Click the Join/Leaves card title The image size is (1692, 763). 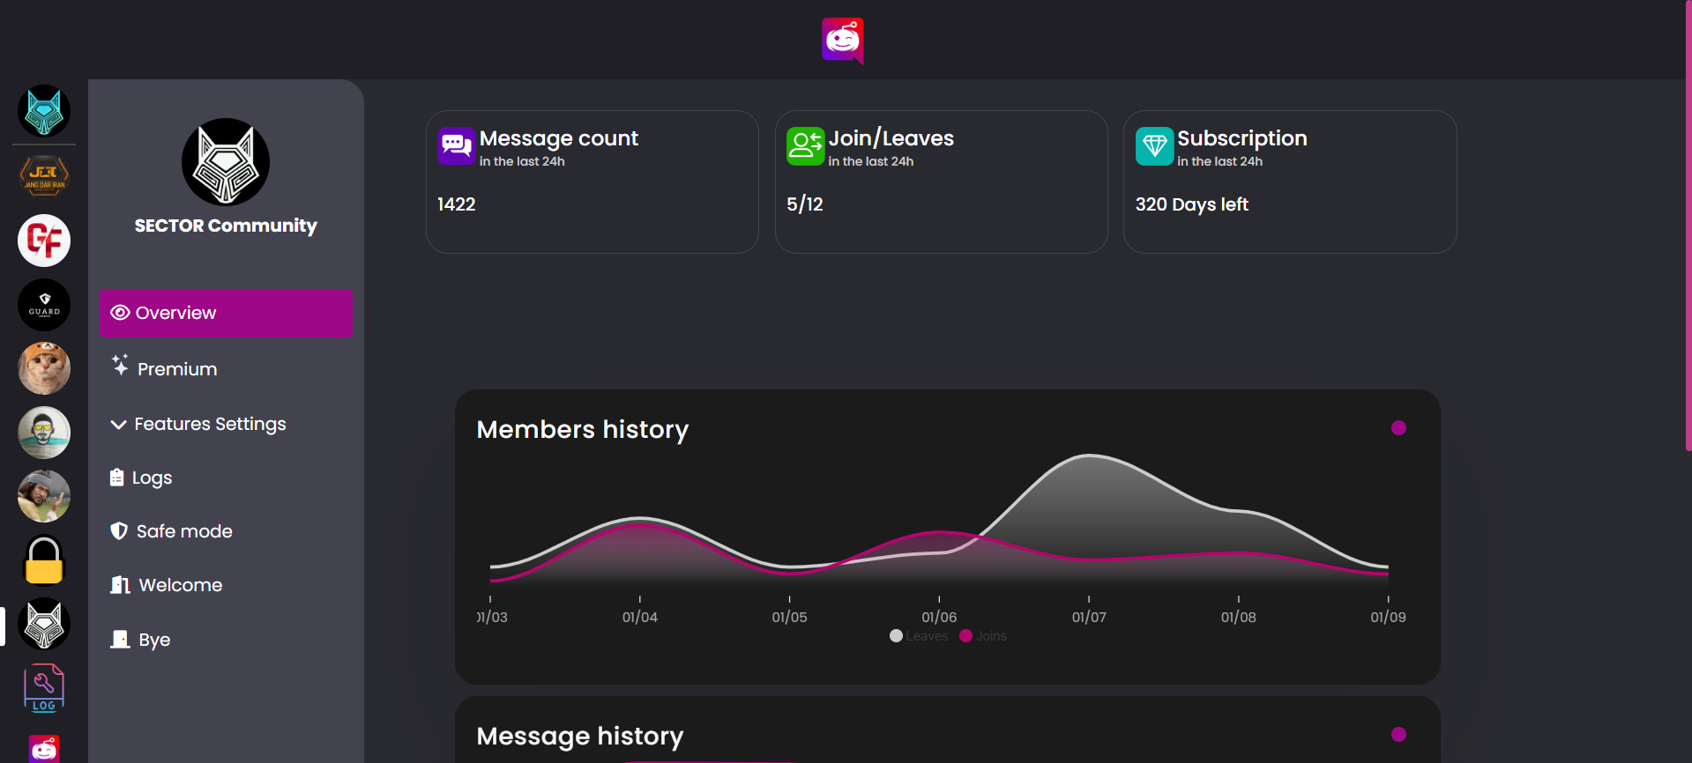(891, 138)
